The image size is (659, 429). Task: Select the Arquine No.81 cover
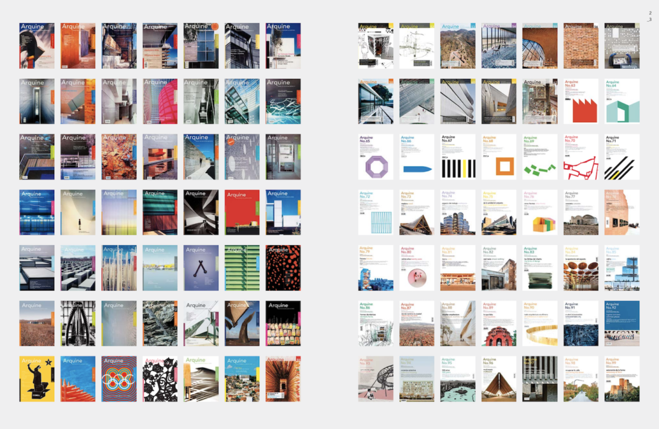458,268
